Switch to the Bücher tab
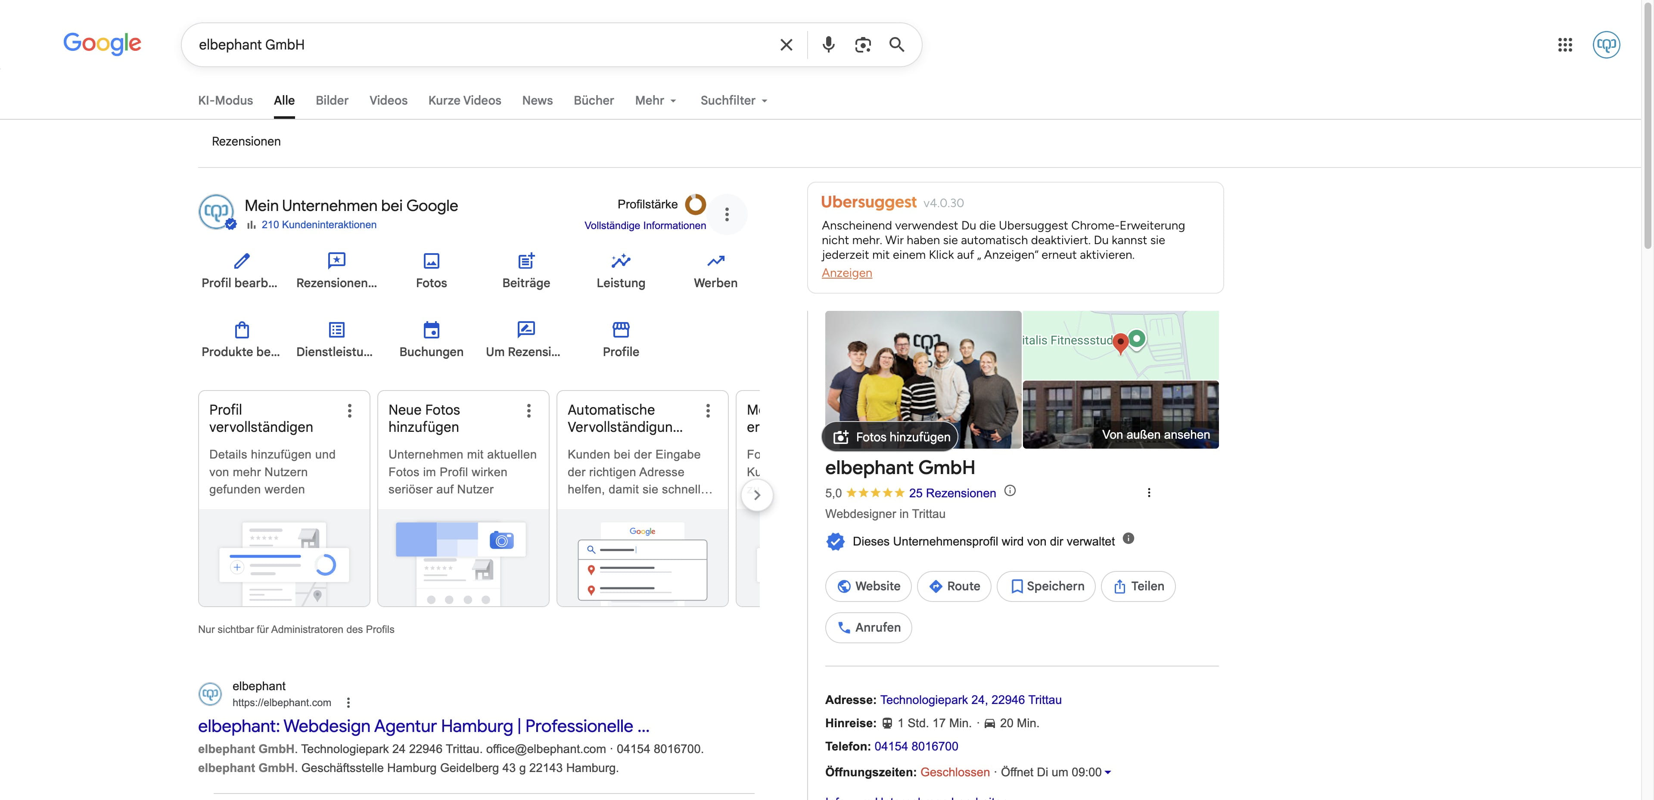Image resolution: width=1654 pixels, height=800 pixels. pyautogui.click(x=594, y=100)
